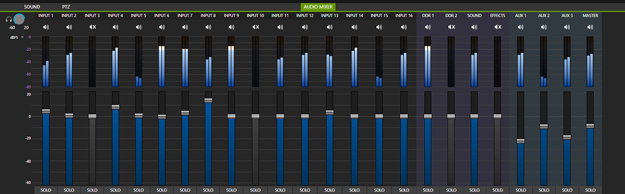Mute INPUT 9 speaker icon
The width and height of the screenshot is (625, 194).
231,27
